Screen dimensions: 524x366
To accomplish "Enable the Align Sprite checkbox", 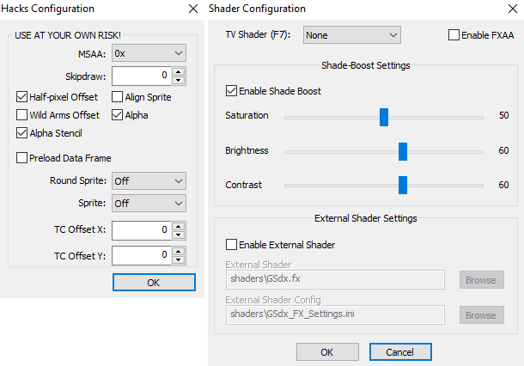I will [119, 97].
